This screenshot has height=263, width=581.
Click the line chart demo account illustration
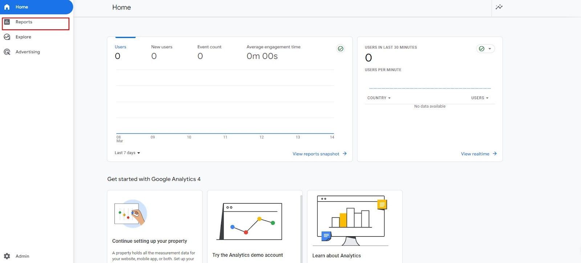pyautogui.click(x=250, y=221)
